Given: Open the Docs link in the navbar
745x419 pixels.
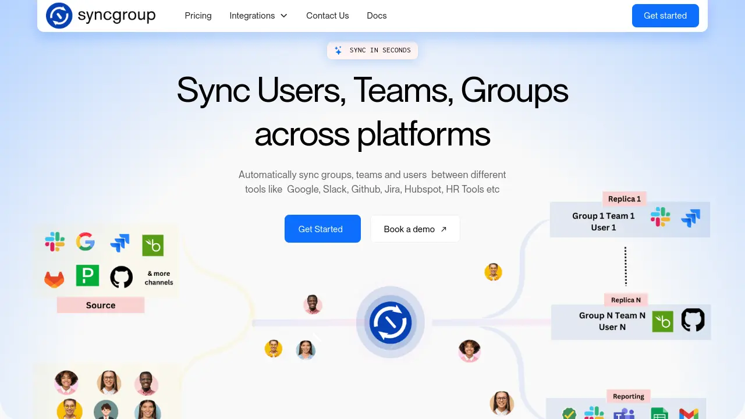Looking at the screenshot, I should [x=377, y=16].
